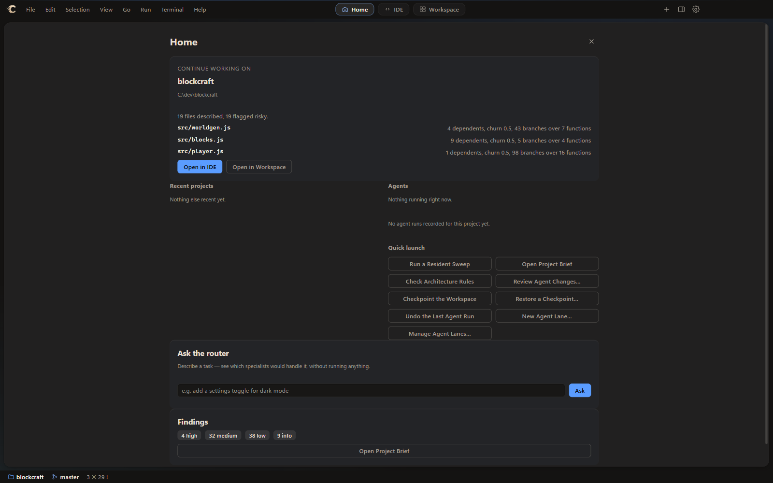Screen dimensions: 773x483
Task: Select the 32 medium findings chip
Action: click(223, 435)
